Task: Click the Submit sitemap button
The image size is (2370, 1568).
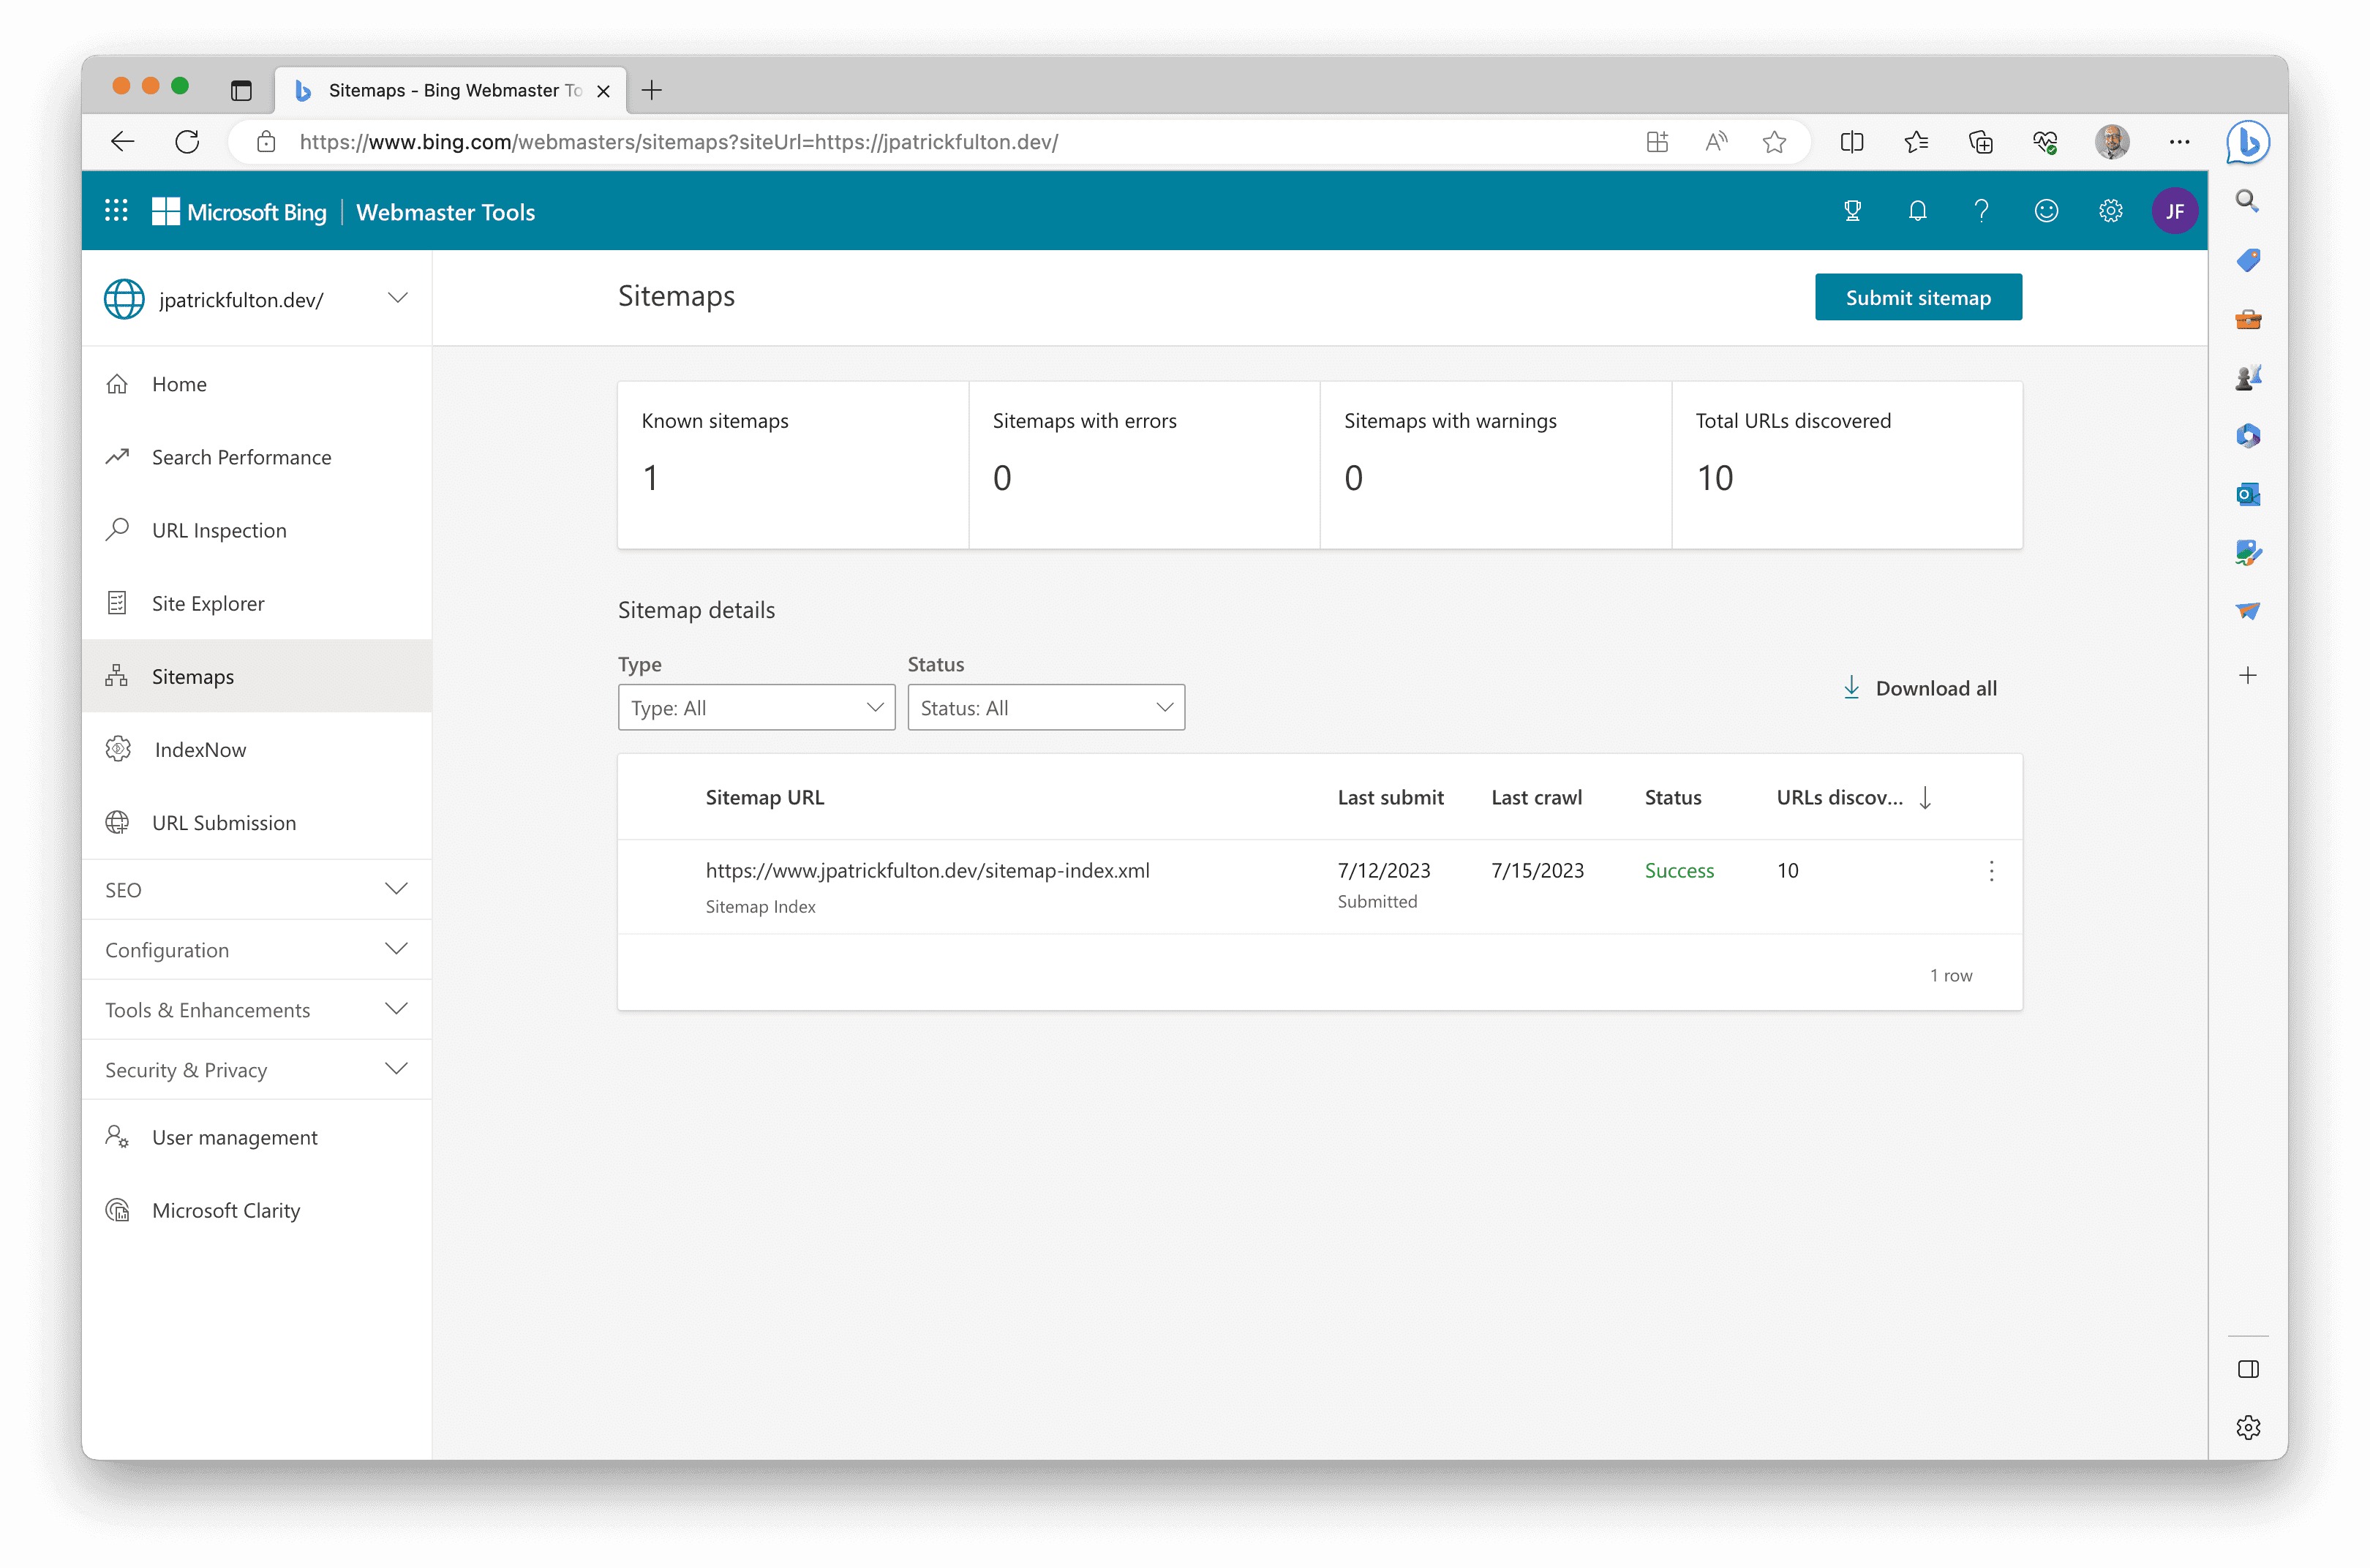Action: pos(1918,297)
